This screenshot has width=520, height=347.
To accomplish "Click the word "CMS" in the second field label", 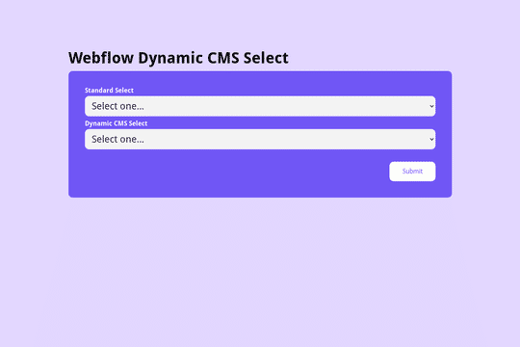I will point(120,123).
